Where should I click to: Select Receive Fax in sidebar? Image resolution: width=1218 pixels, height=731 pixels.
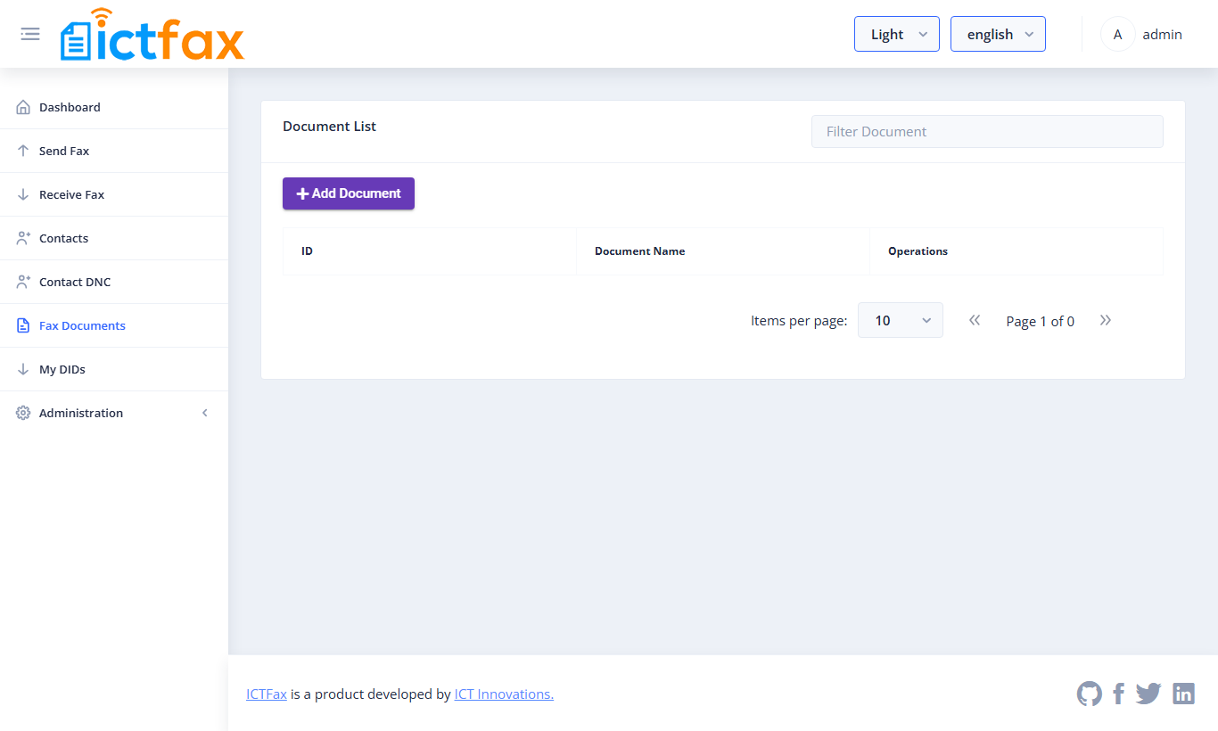click(x=114, y=194)
